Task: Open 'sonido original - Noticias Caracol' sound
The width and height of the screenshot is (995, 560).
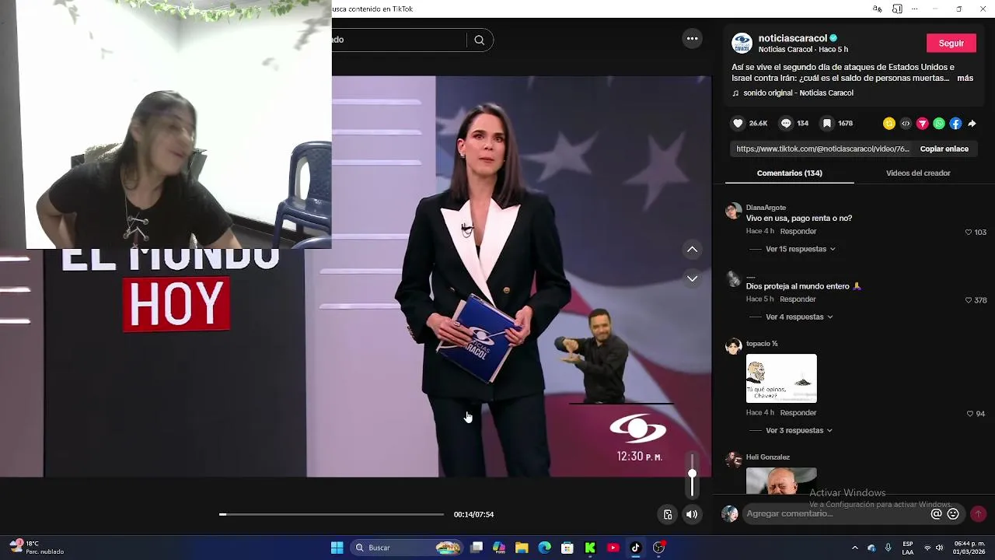Action: tap(798, 93)
